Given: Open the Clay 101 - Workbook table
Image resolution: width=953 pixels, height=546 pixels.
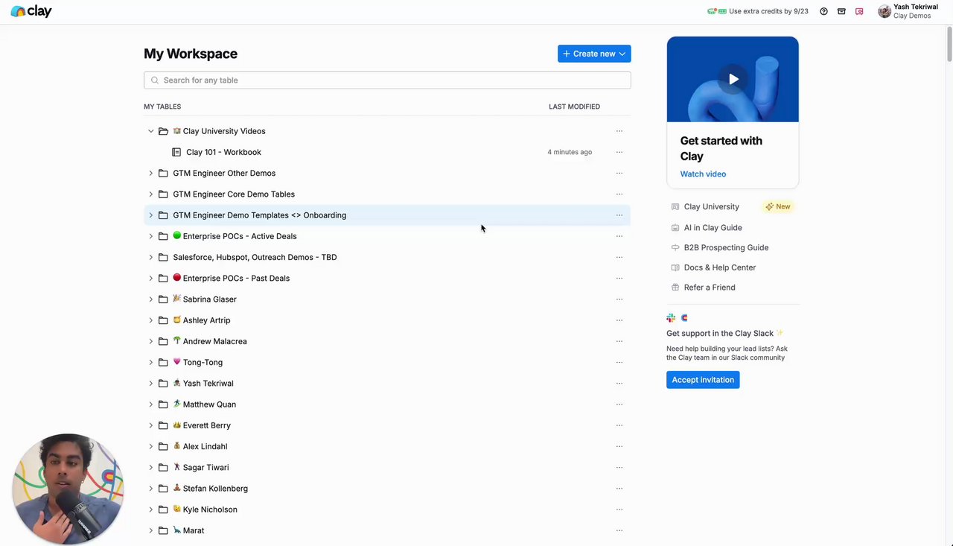Looking at the screenshot, I should pyautogui.click(x=223, y=152).
